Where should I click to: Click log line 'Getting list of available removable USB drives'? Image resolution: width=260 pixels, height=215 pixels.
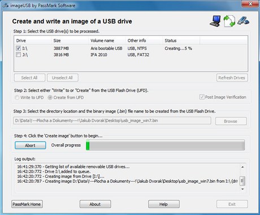pos(73,167)
